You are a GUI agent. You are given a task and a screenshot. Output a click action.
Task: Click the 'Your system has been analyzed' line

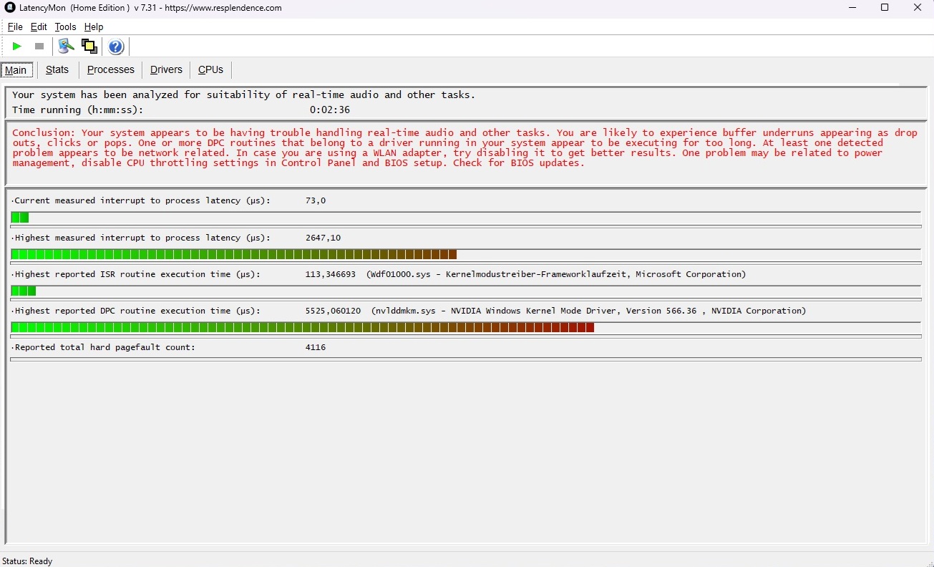point(243,95)
